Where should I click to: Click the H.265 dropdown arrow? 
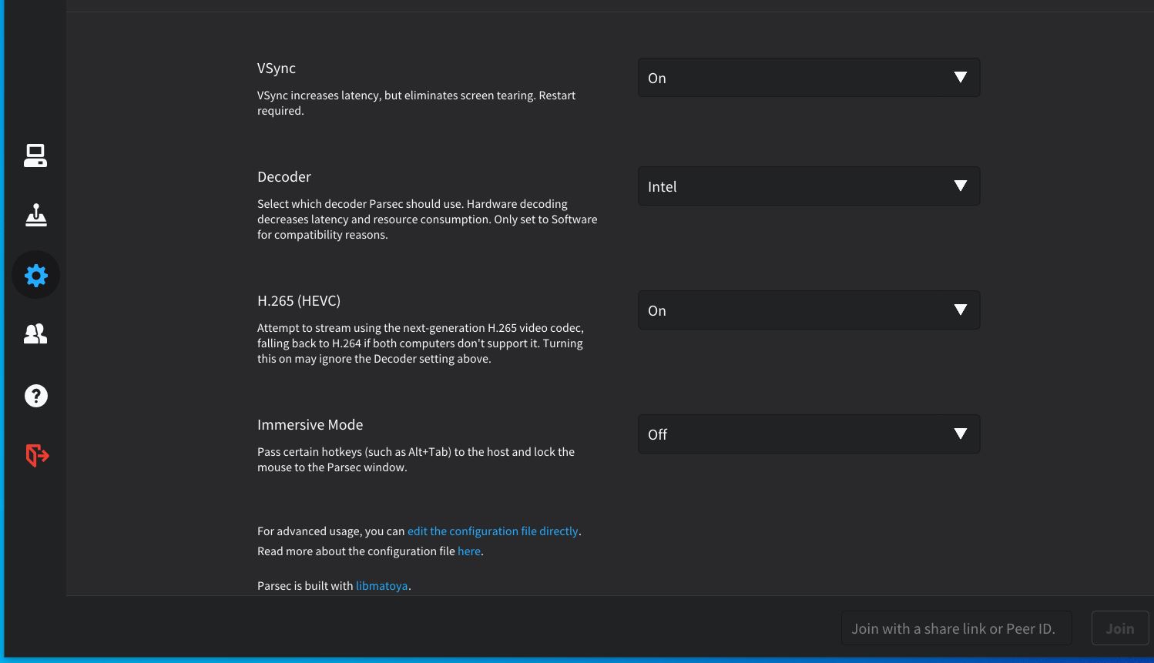pos(960,310)
